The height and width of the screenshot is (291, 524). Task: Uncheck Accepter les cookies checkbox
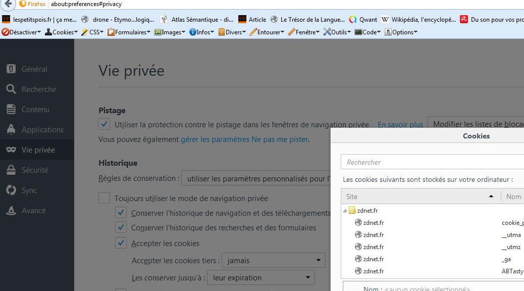coord(121,243)
